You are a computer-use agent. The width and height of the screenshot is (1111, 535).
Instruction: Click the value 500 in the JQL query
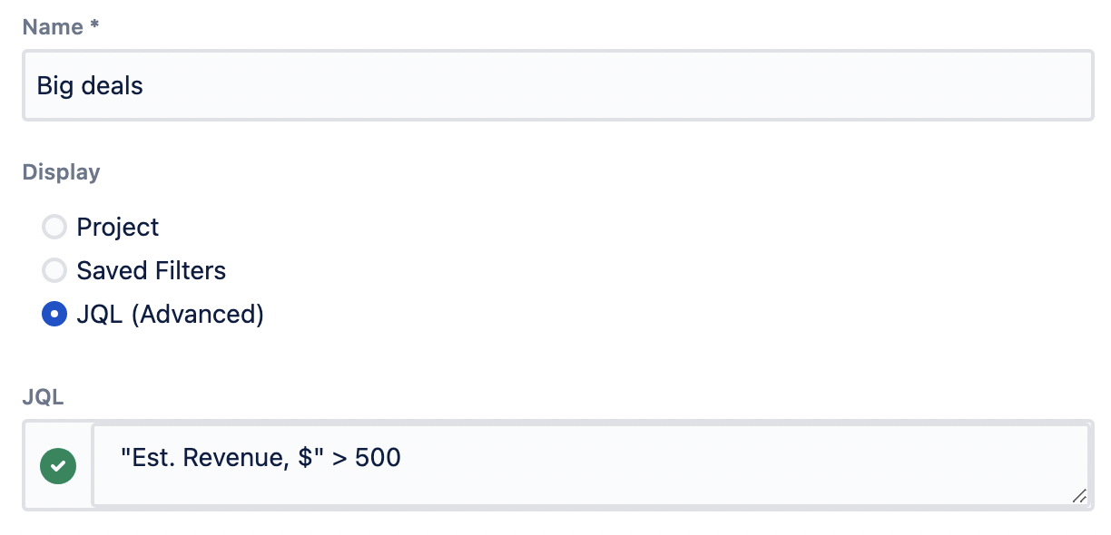tap(378, 458)
